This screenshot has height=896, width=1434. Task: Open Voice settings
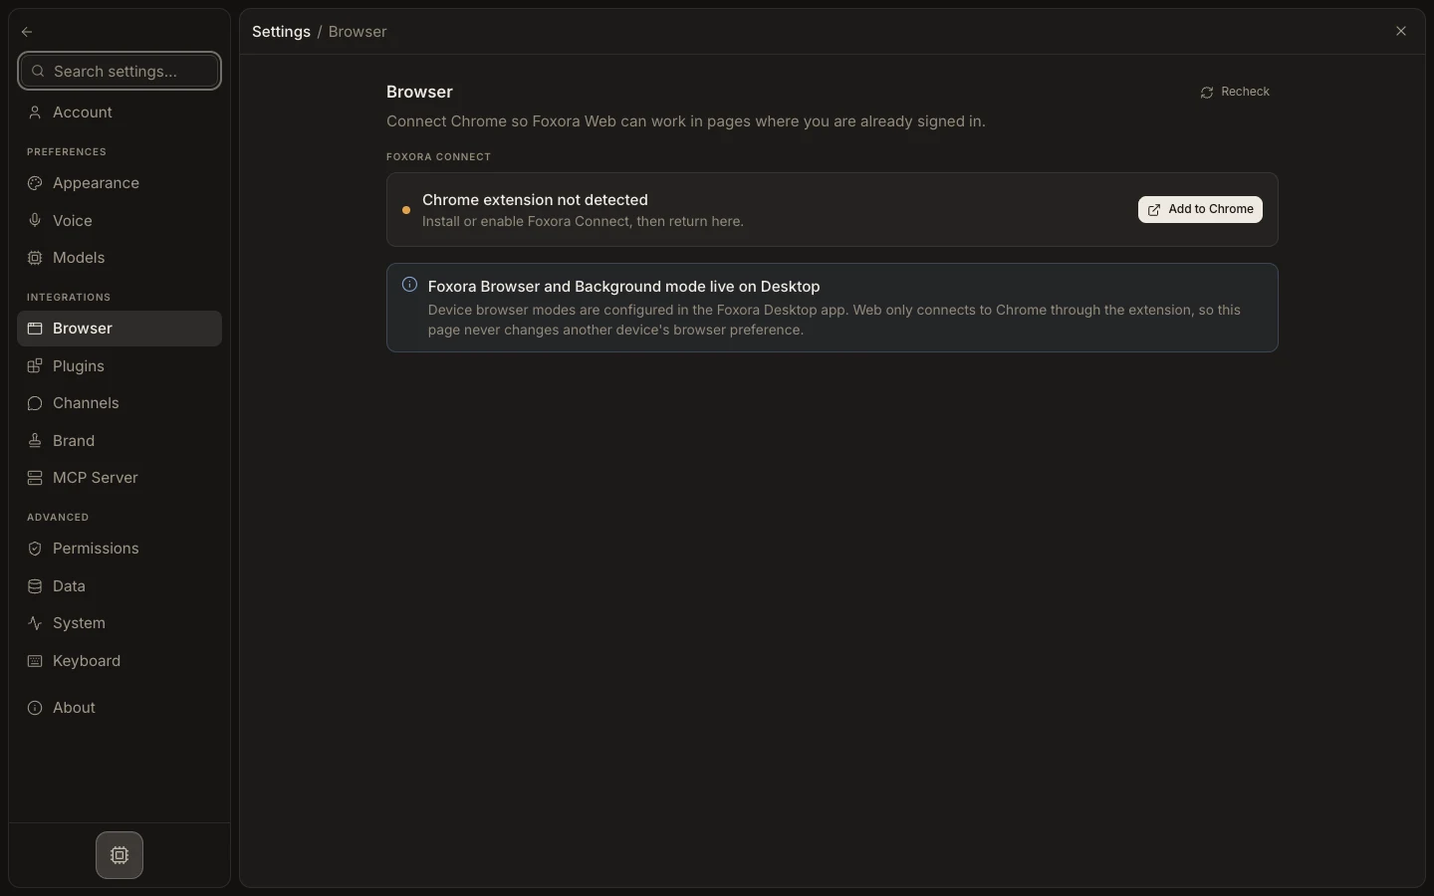coord(119,221)
